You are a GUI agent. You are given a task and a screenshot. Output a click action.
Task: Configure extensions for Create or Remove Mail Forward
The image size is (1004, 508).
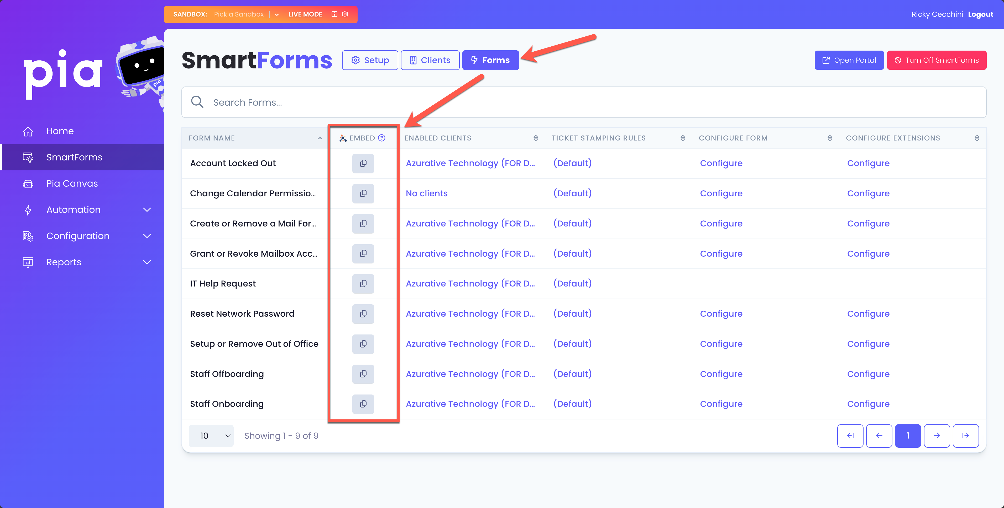868,224
